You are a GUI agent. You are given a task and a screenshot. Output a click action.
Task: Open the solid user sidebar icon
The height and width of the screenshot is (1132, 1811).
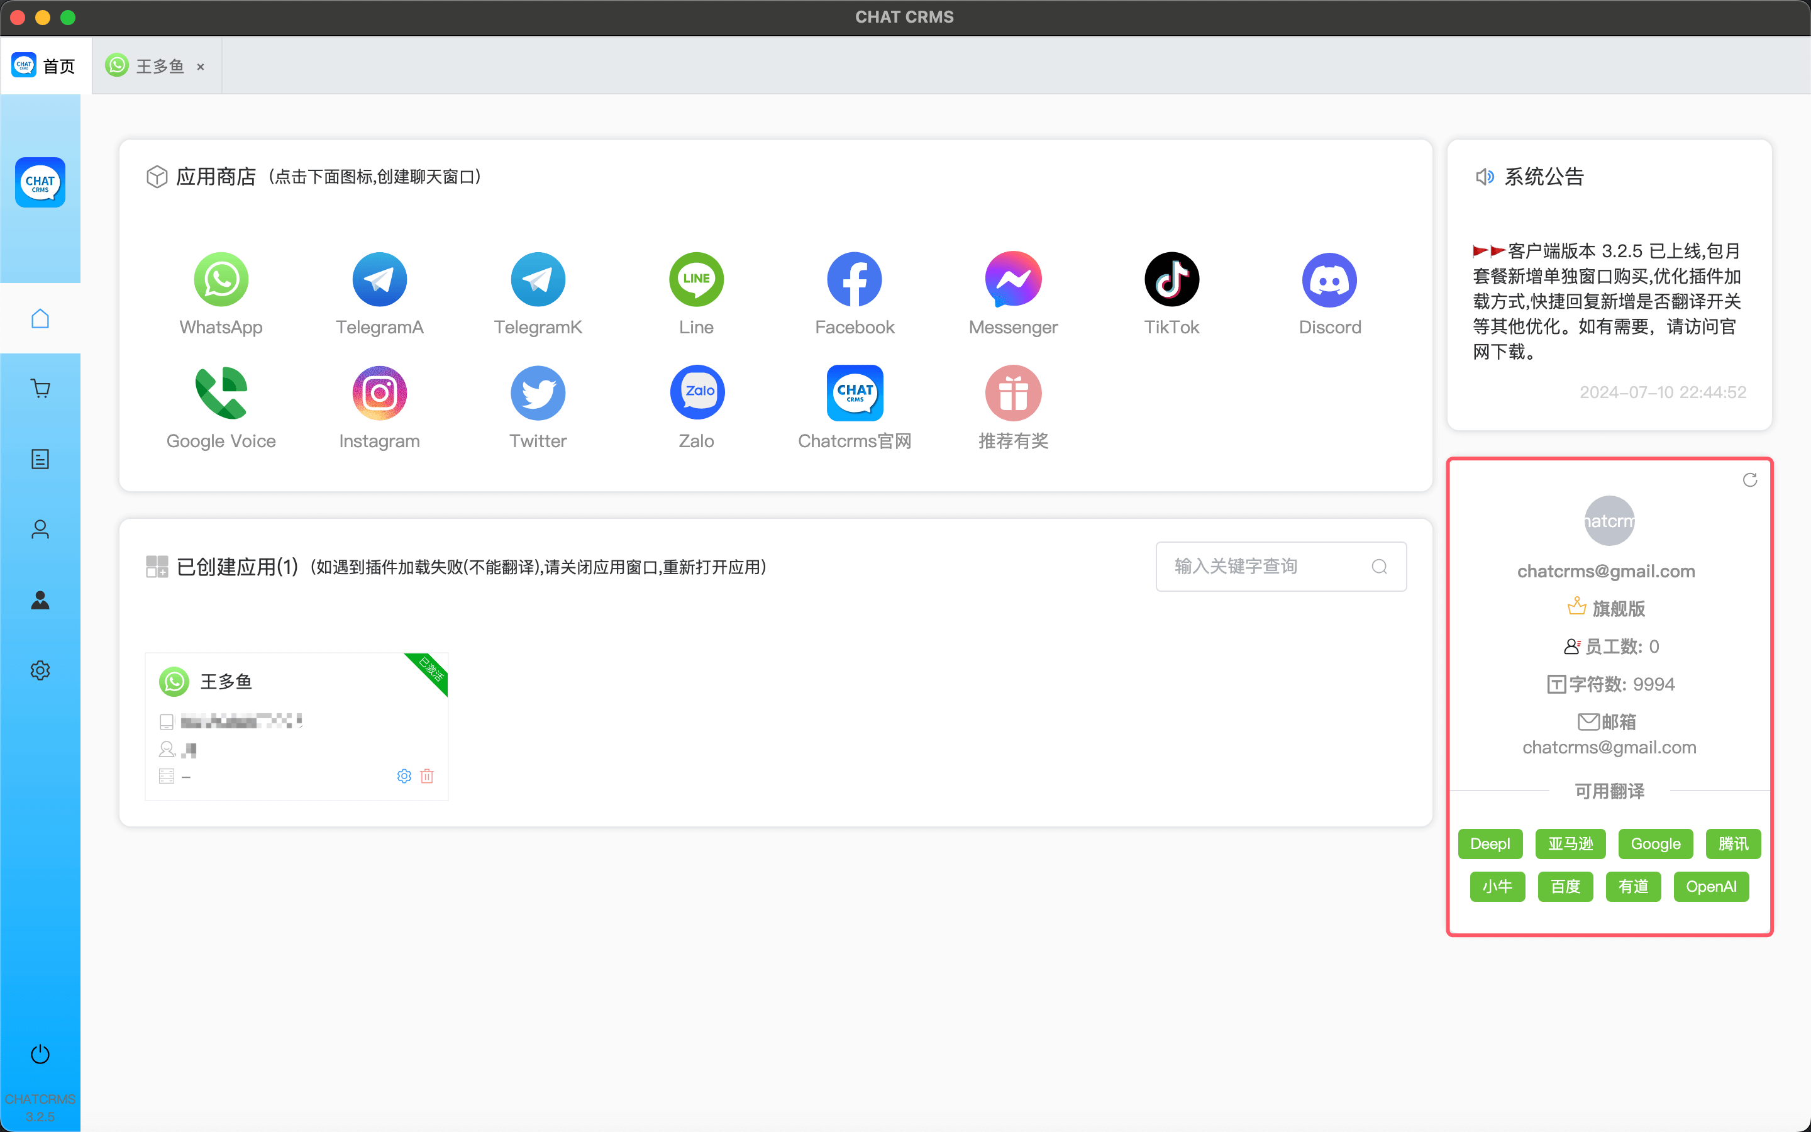pyautogui.click(x=40, y=600)
